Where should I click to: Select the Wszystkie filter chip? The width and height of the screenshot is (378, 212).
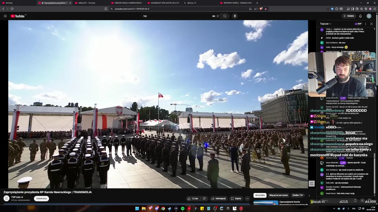click(x=260, y=195)
